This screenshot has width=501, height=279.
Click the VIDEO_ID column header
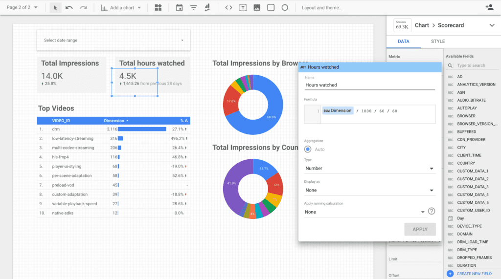coord(61,121)
